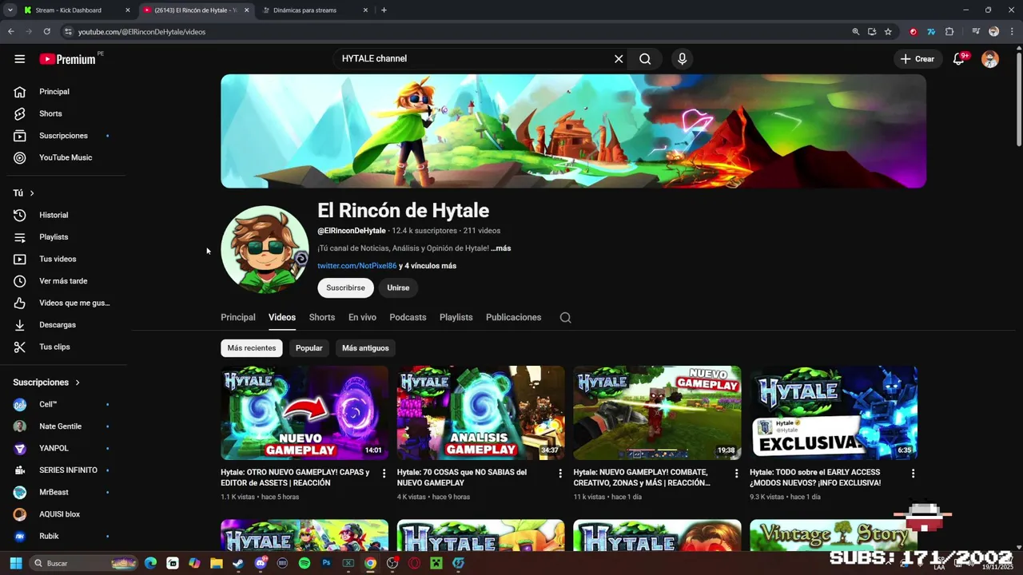Switch to the En vivo tab
This screenshot has height=575, width=1023.
pyautogui.click(x=362, y=317)
